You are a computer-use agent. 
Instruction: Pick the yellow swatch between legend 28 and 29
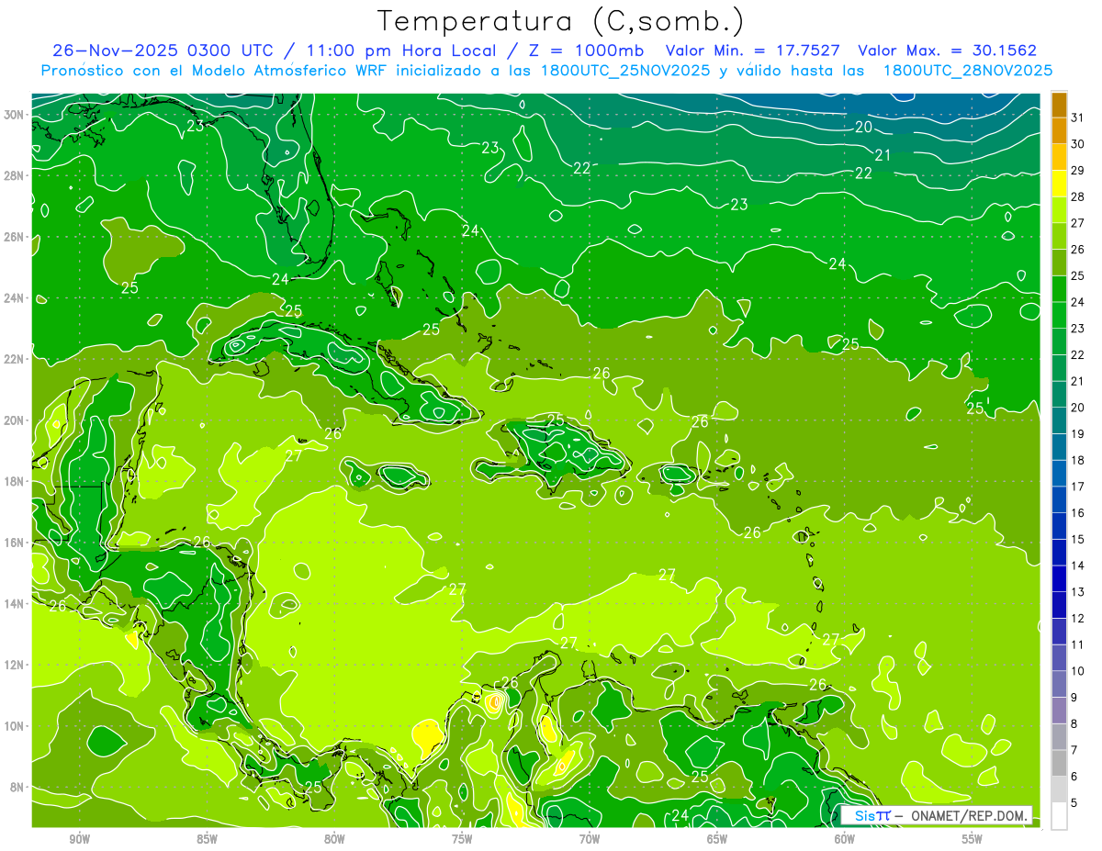[x=1059, y=184]
